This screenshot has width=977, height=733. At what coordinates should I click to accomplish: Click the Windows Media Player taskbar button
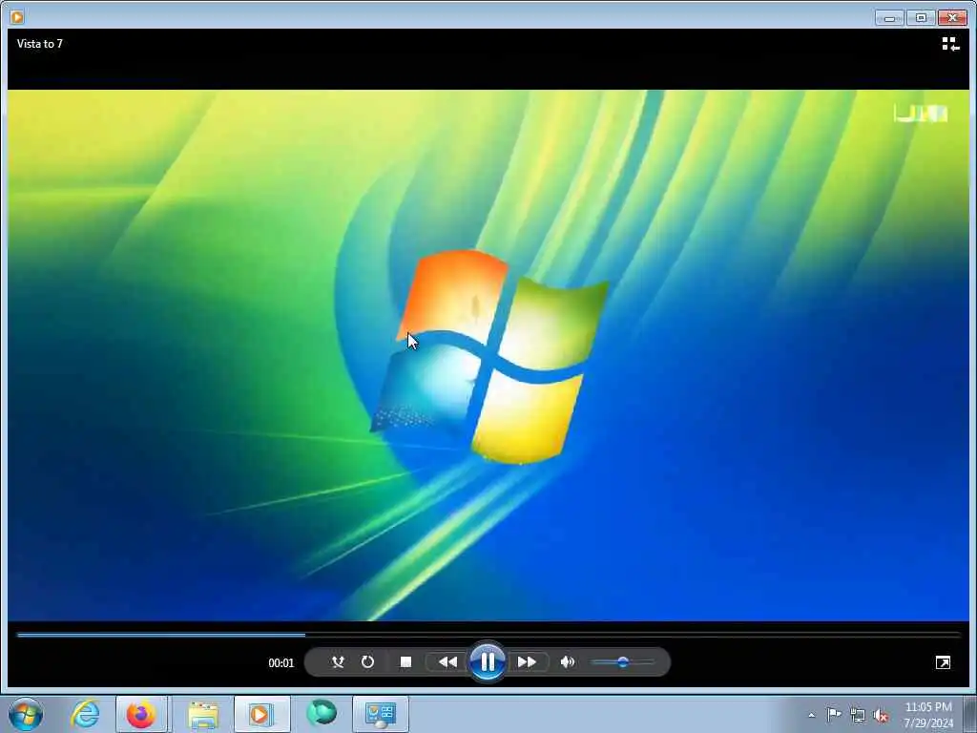tap(261, 714)
